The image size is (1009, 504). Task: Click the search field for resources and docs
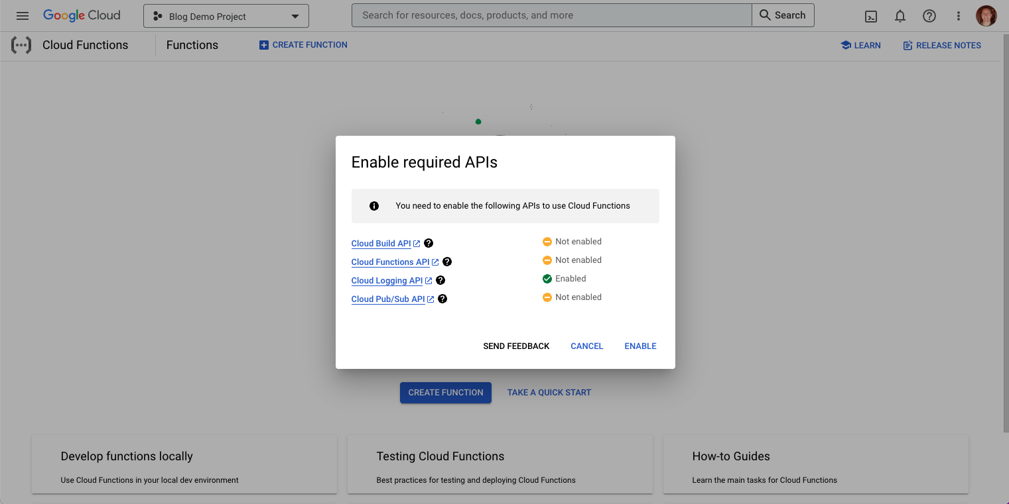click(551, 15)
